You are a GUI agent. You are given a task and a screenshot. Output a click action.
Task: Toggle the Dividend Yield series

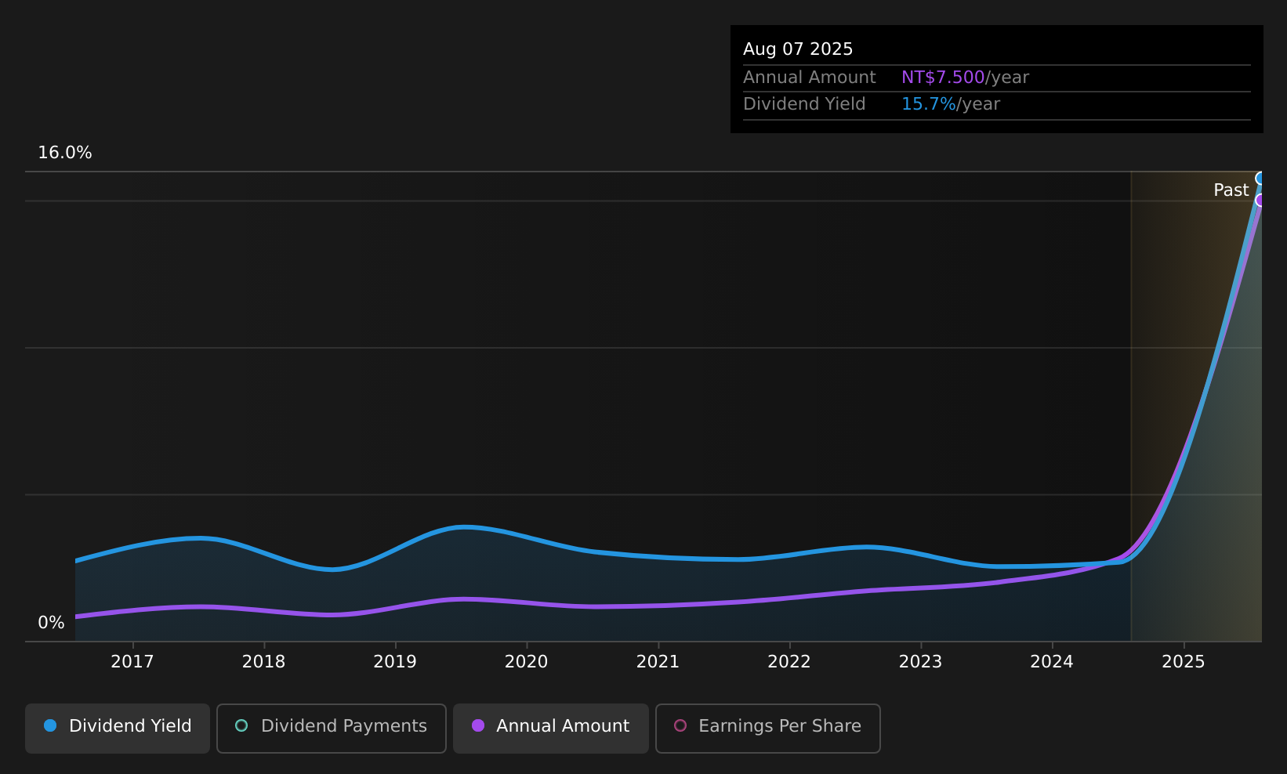coord(118,728)
